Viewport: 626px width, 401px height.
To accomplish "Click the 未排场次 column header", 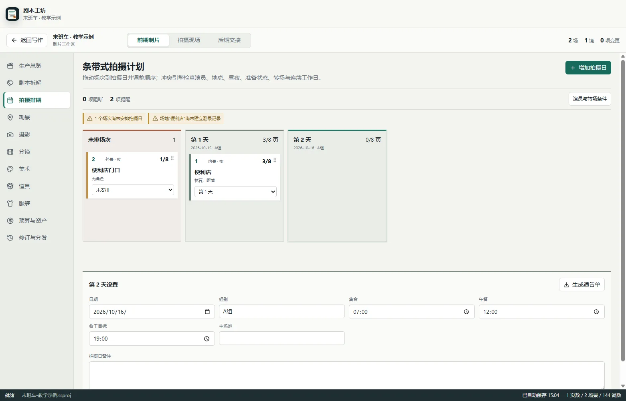I will (132, 140).
